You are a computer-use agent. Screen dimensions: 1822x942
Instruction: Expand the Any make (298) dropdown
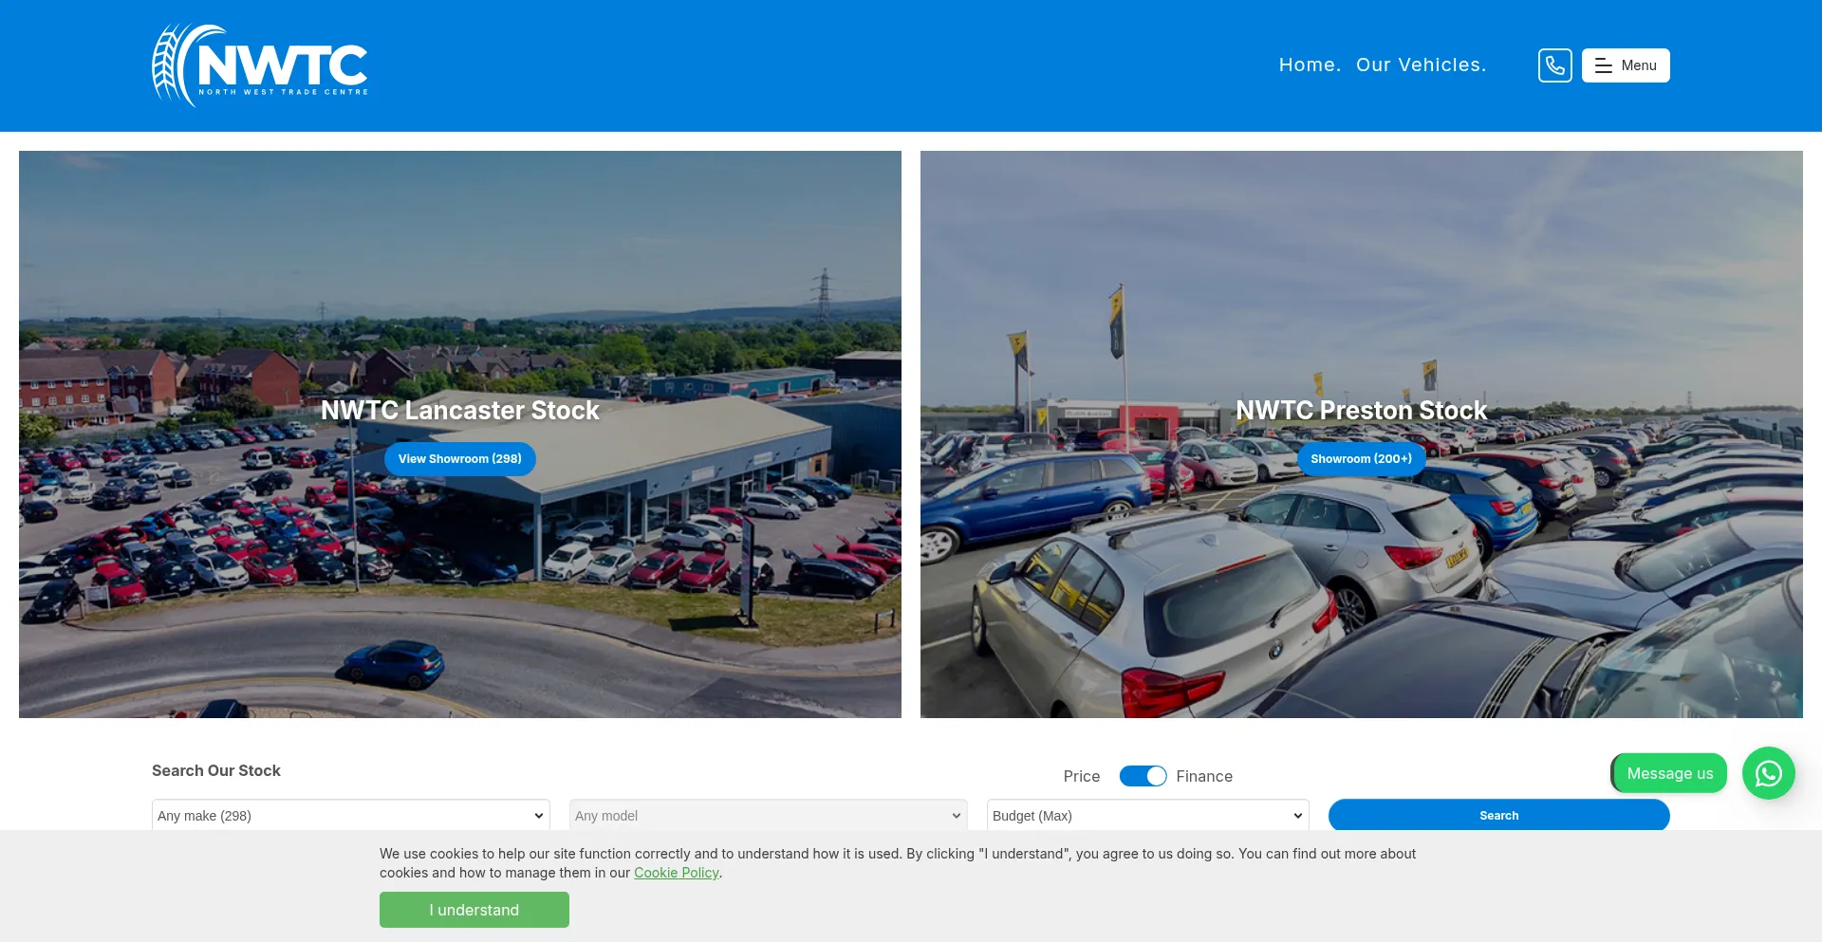tap(351, 816)
